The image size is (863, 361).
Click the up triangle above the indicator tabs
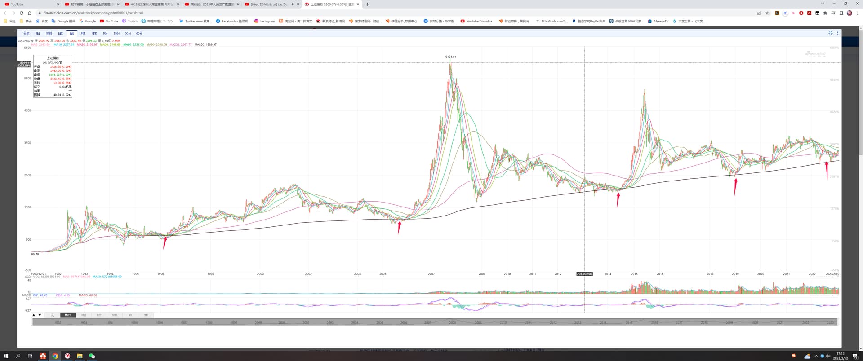[34, 315]
